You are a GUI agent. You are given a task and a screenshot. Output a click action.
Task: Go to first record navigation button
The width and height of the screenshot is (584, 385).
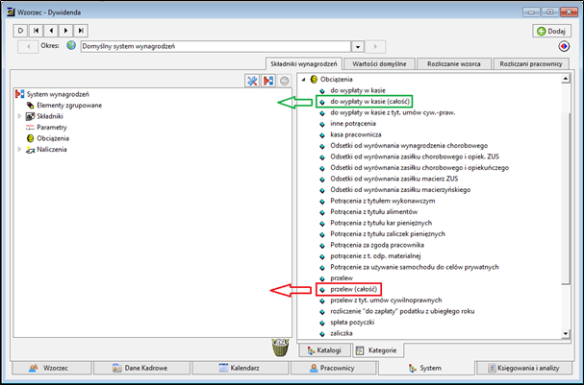pos(36,31)
